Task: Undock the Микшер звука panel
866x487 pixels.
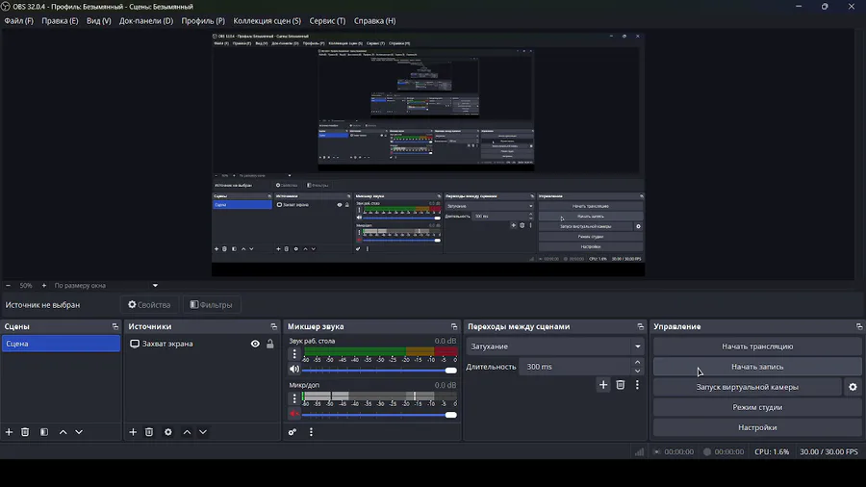Action: pyautogui.click(x=454, y=326)
